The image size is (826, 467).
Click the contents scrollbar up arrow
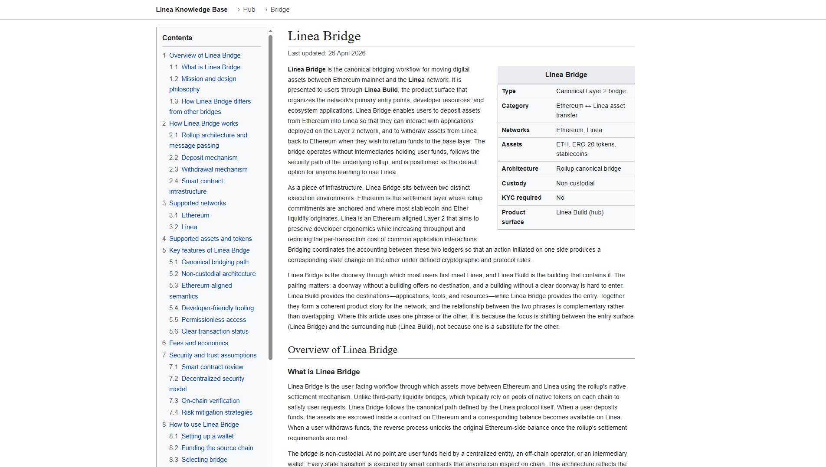(271, 31)
